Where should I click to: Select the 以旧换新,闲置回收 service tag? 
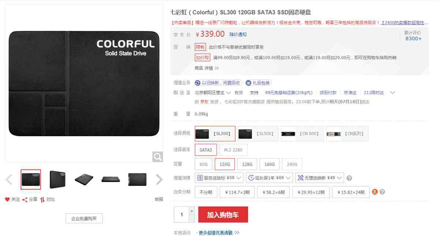pyautogui.click(x=218, y=83)
